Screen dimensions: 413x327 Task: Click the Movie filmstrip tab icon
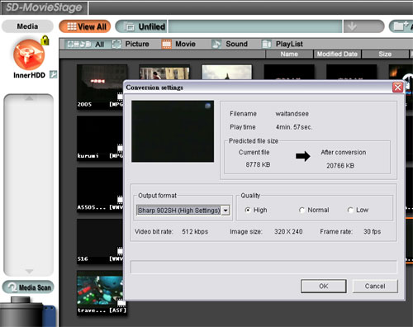click(x=167, y=44)
